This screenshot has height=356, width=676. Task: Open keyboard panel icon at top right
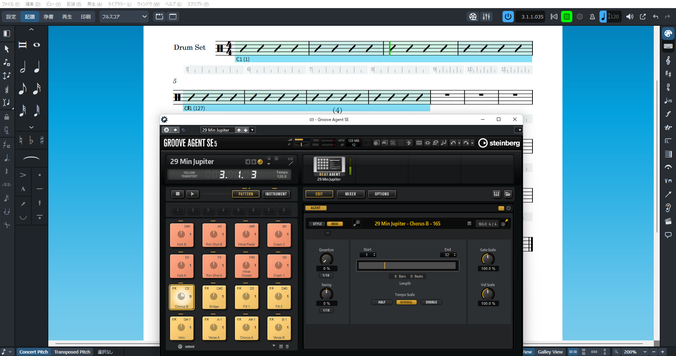pos(668,46)
